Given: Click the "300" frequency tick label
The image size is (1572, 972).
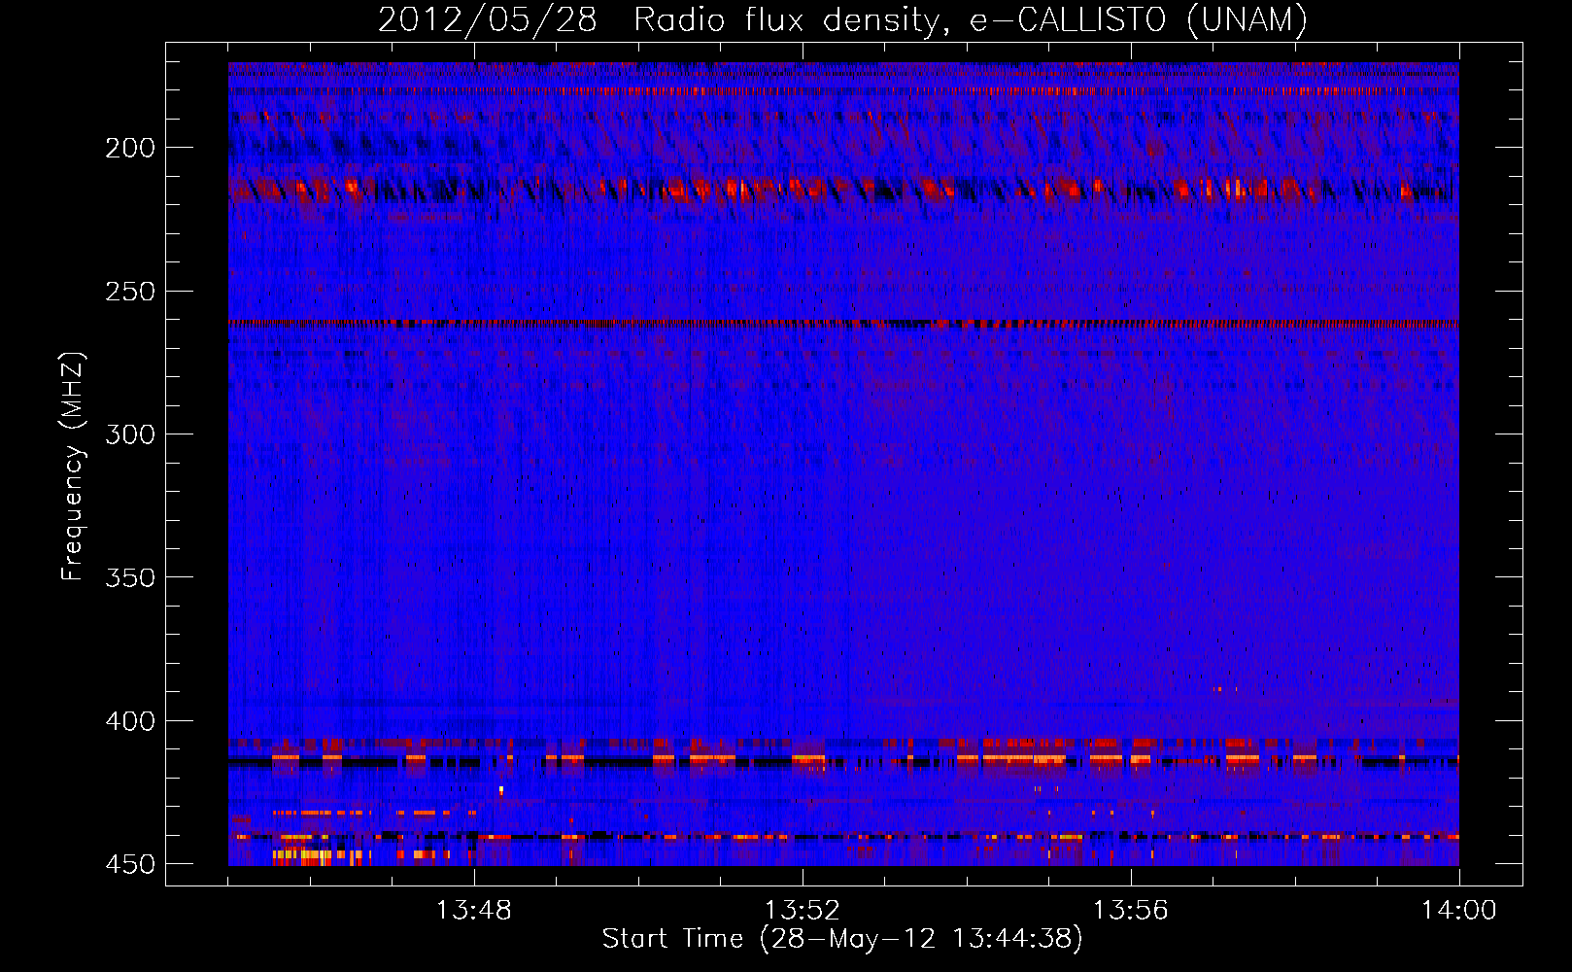Looking at the screenshot, I should (129, 434).
